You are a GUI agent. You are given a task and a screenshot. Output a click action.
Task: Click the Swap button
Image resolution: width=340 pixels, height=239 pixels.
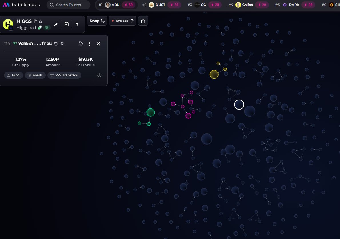coord(97,21)
